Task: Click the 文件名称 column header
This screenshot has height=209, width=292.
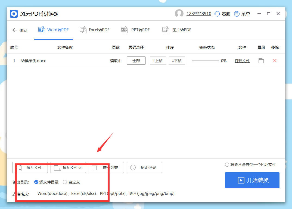Action: 65,47
